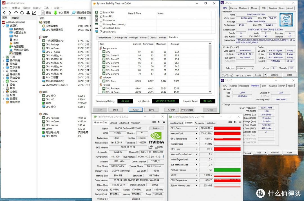The image size is (304, 201).
Task: Open the 文件(F) menu in AIDA64
Action: 6,8
